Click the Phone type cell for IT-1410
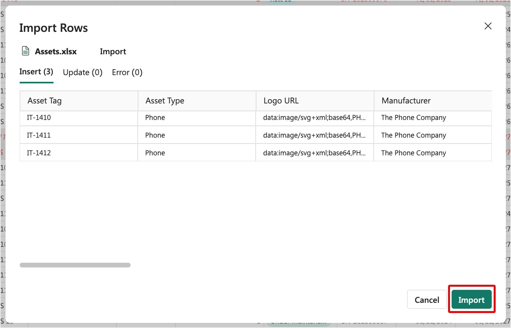 click(x=197, y=118)
